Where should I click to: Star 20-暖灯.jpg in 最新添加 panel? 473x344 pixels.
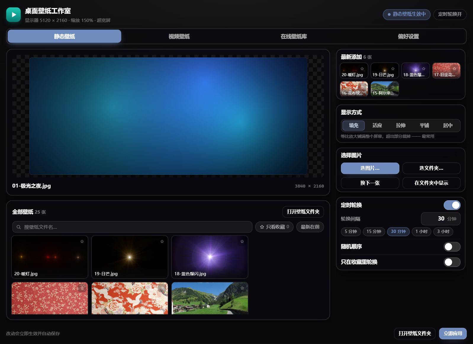pyautogui.click(x=362, y=69)
